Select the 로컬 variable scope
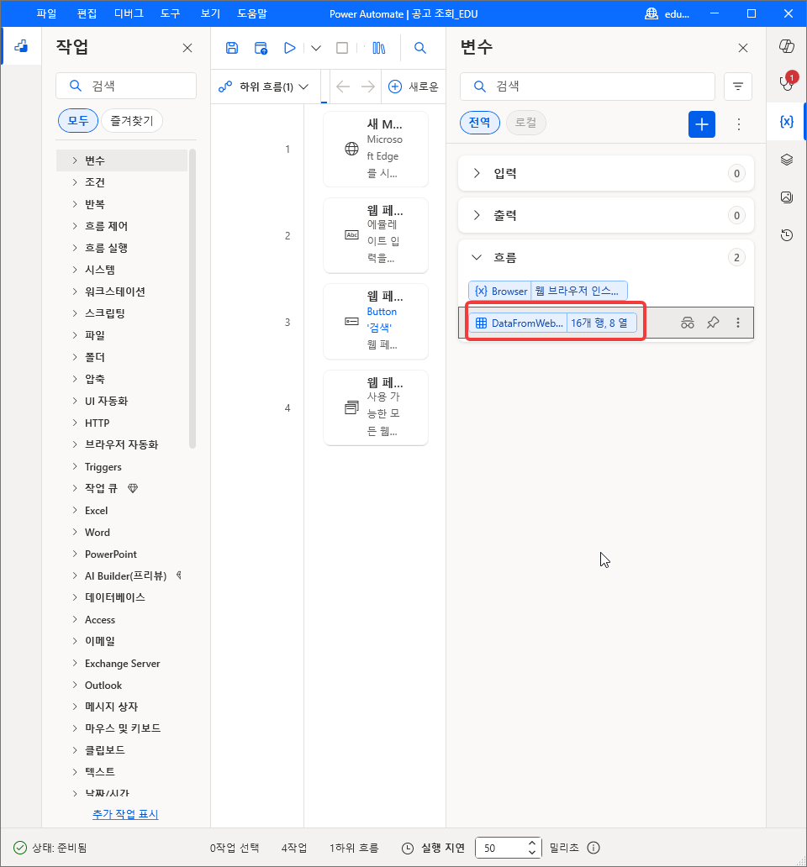The image size is (807, 867). tap(526, 122)
